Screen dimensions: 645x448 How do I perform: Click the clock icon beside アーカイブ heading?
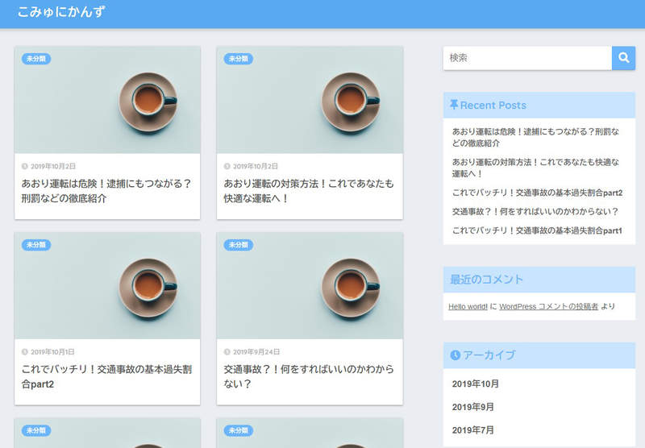coord(455,355)
